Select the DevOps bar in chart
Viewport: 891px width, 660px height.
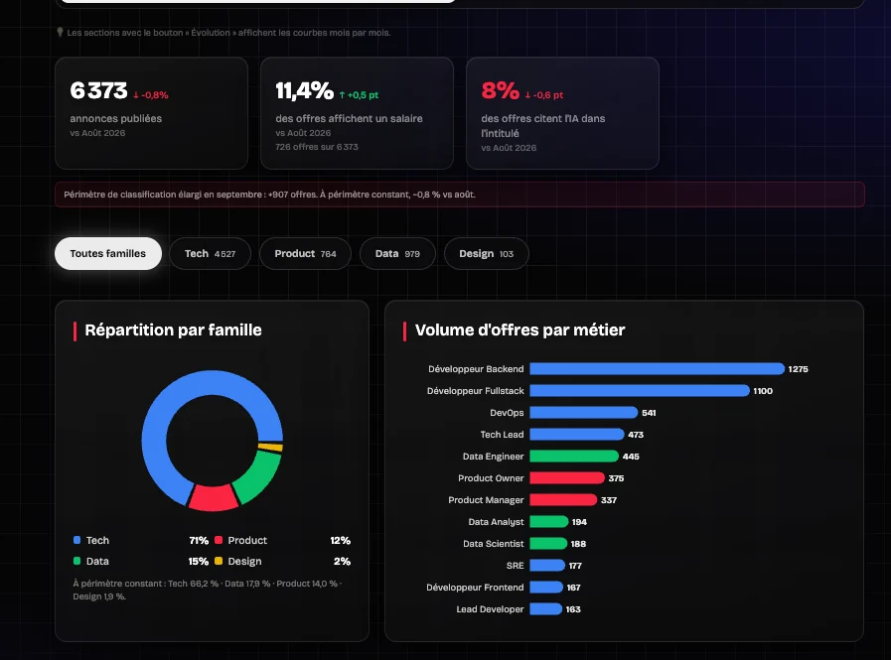[584, 412]
